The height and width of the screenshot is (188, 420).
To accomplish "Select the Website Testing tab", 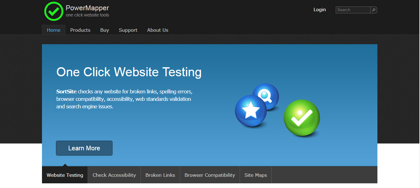I will click(x=65, y=175).
